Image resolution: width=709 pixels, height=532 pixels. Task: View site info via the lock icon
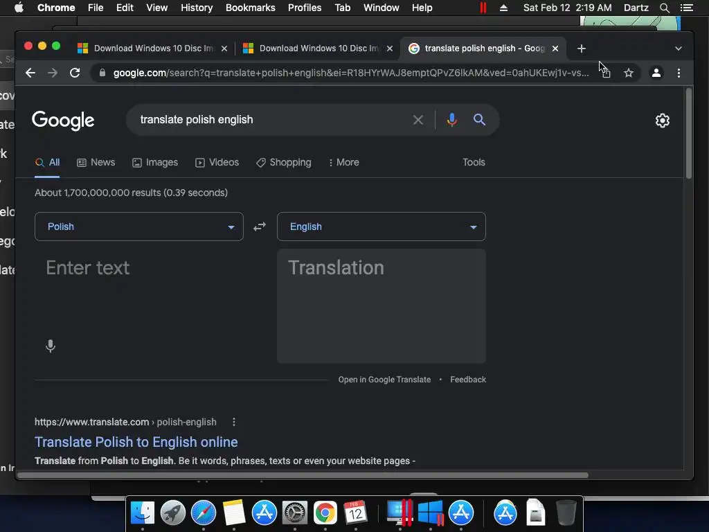(102, 73)
